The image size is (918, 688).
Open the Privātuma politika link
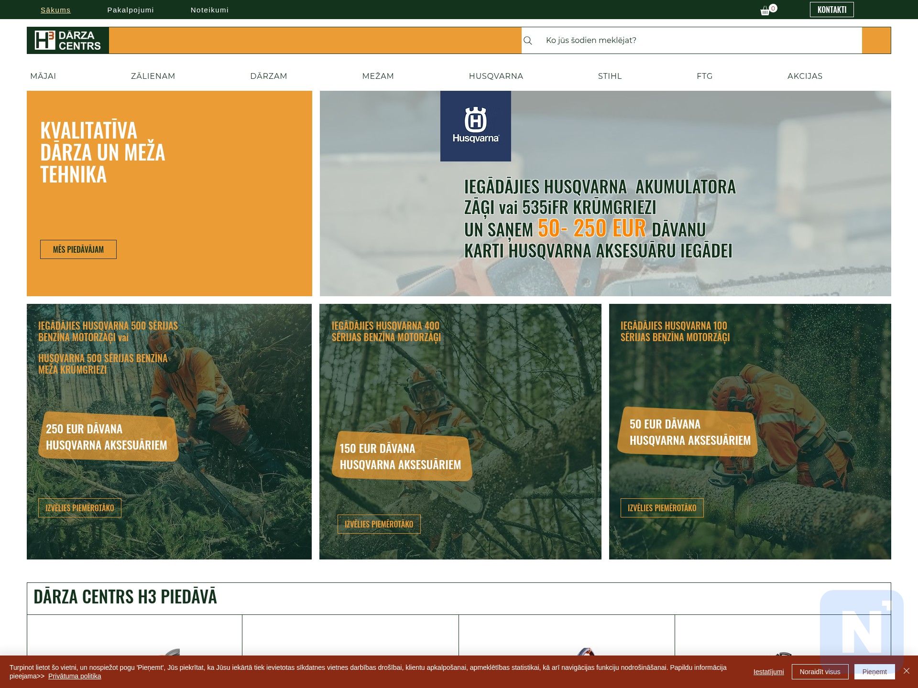click(75, 676)
